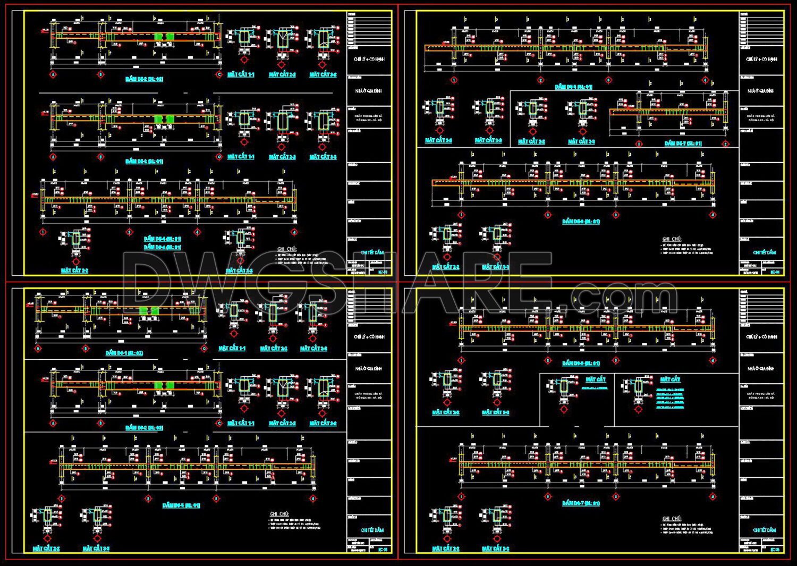Click the NHÀ Ở GIA ĐÌNH project title field
The height and width of the screenshot is (566, 797).
pyautogui.click(x=369, y=90)
